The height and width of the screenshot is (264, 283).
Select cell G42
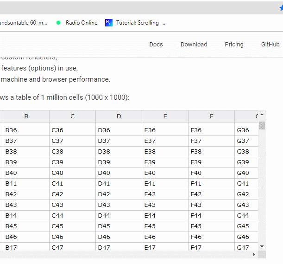(246, 194)
